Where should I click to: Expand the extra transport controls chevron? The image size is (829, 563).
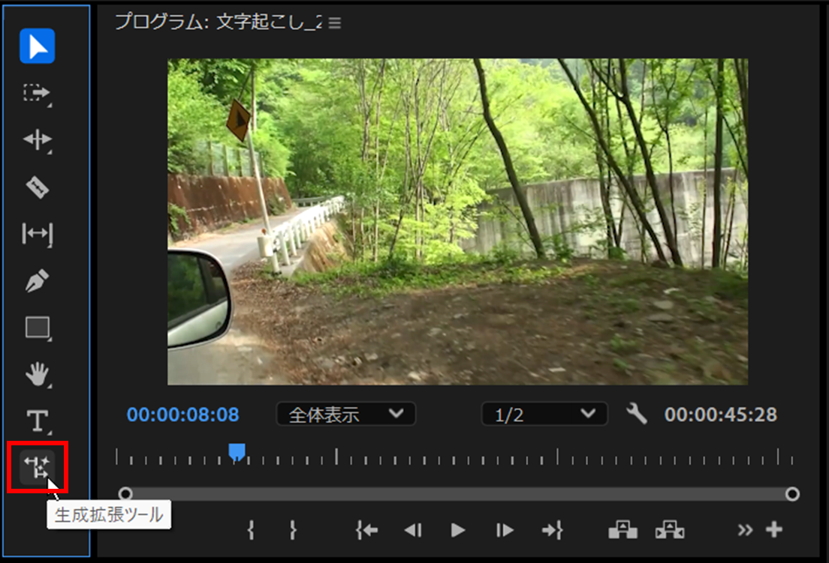[x=744, y=530]
